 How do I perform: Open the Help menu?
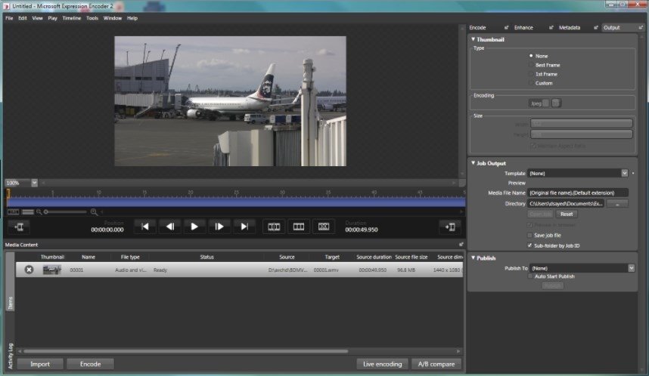pyautogui.click(x=132, y=18)
